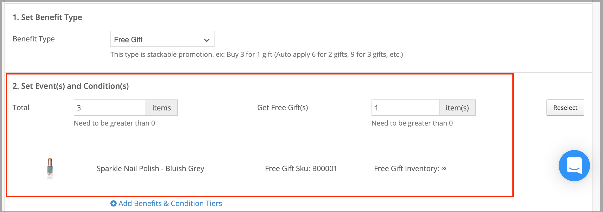Screen dimensions: 603x212
Task: Focus the Get Free Gift(s) quantity field
Action: 405,108
